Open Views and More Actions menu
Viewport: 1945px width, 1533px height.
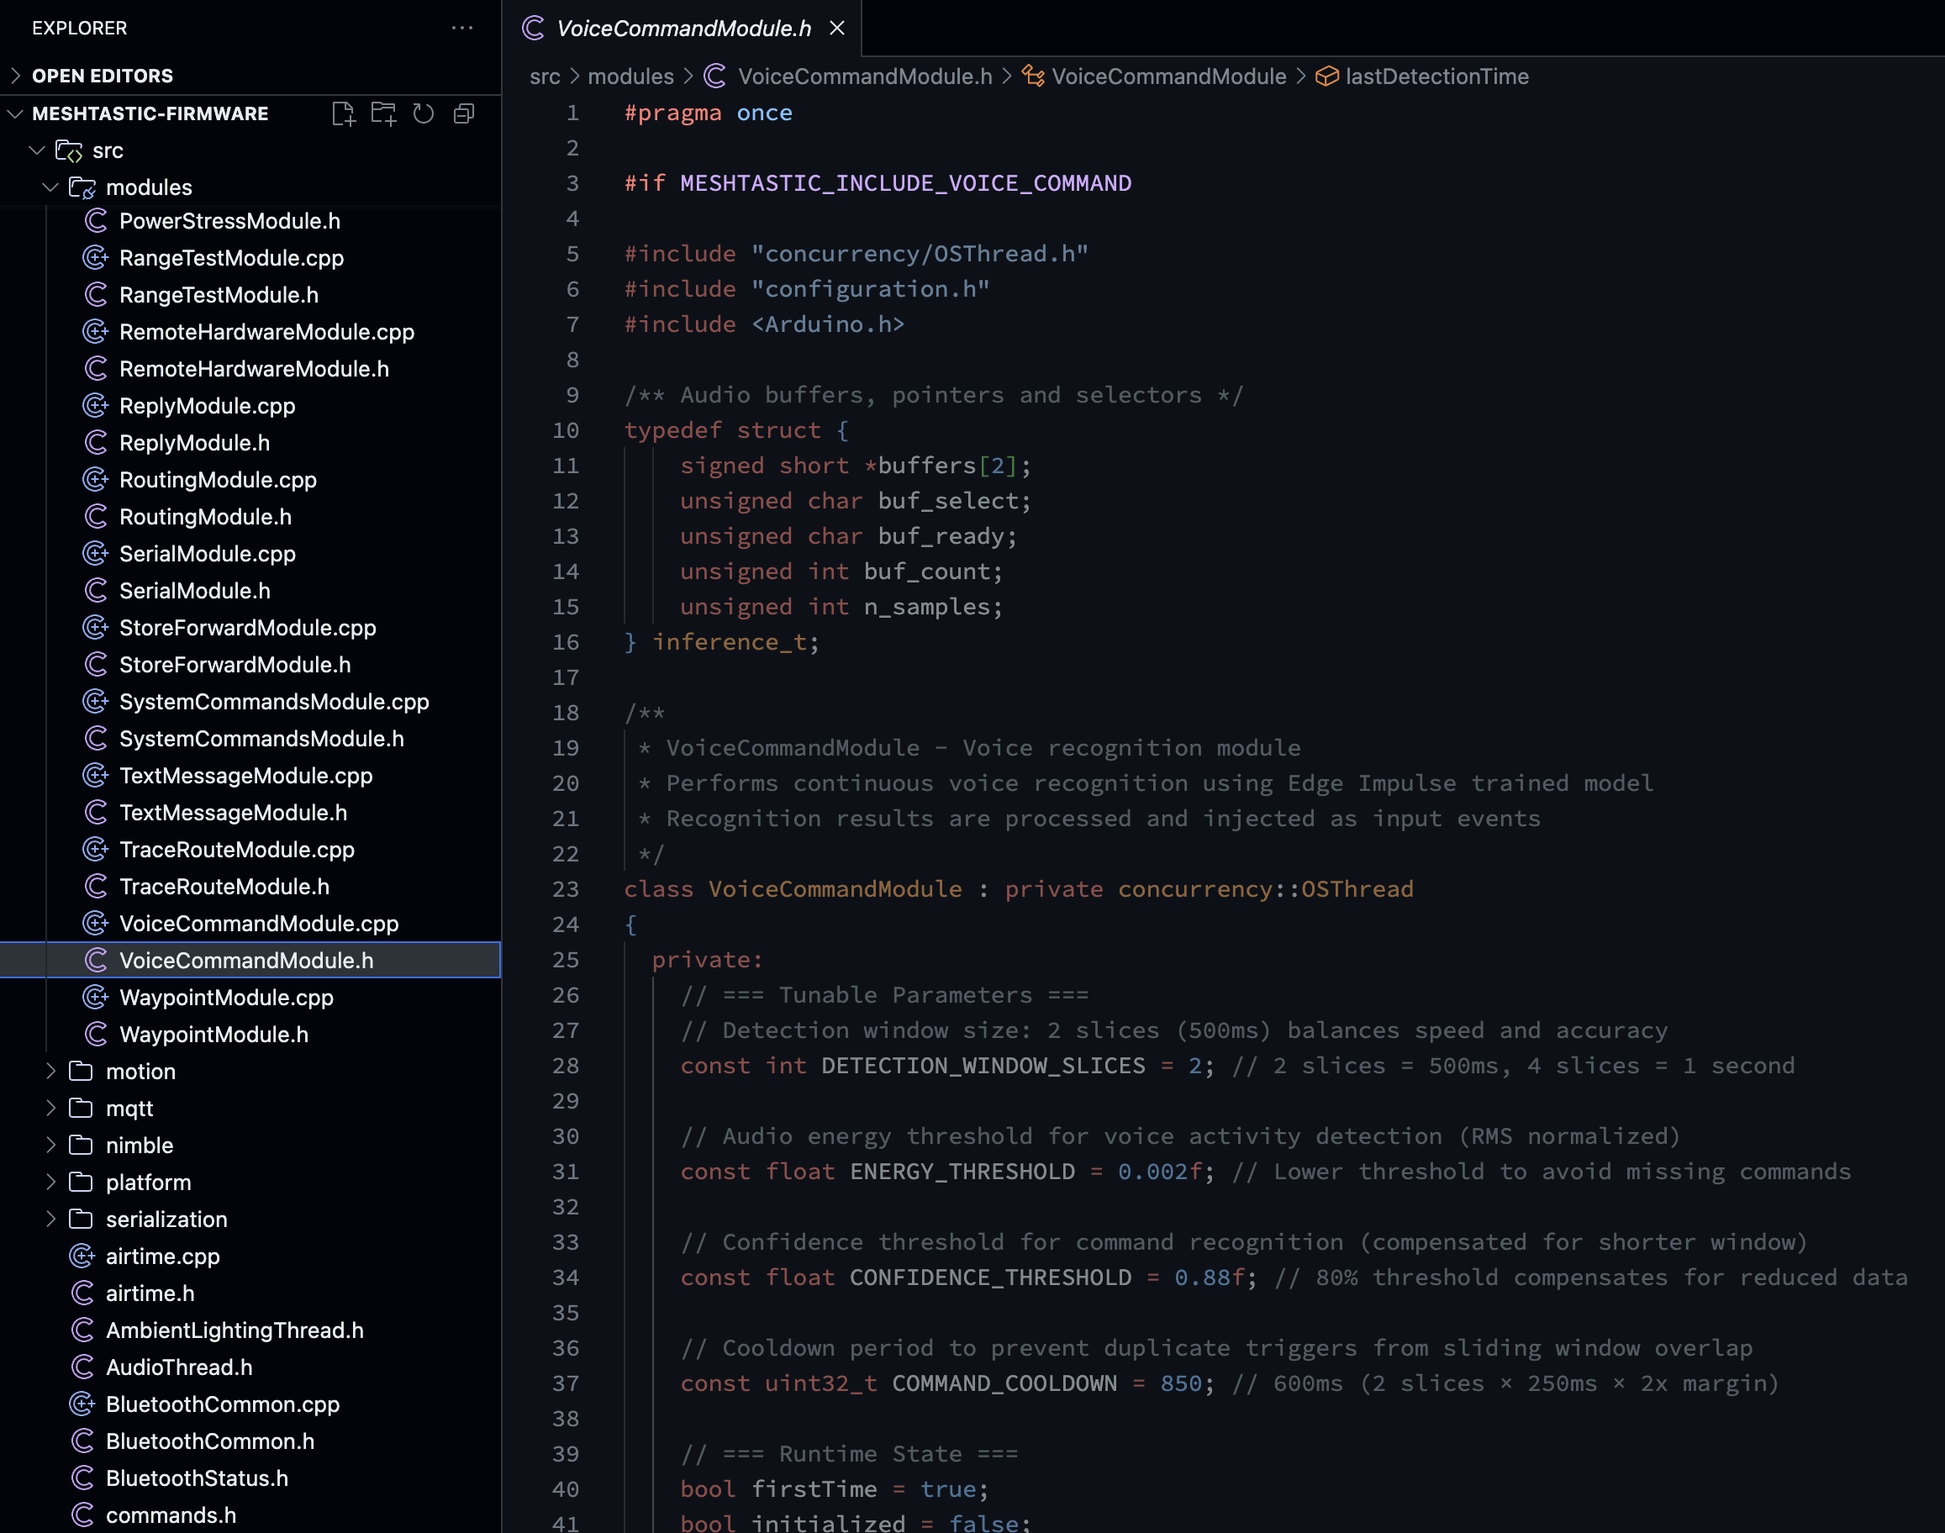tap(462, 28)
